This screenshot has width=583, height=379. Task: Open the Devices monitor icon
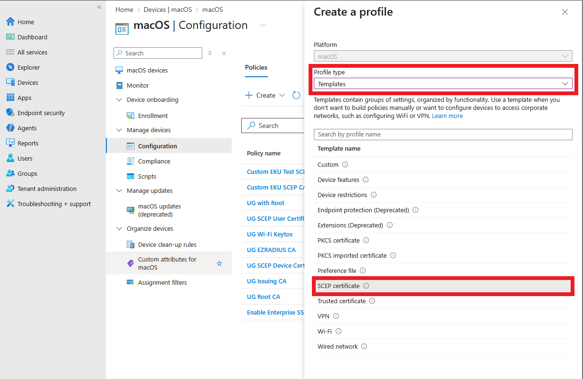coord(10,82)
